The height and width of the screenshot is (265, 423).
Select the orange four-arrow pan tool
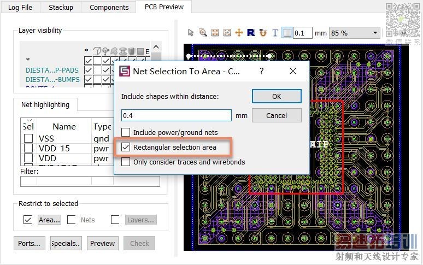coord(239,33)
